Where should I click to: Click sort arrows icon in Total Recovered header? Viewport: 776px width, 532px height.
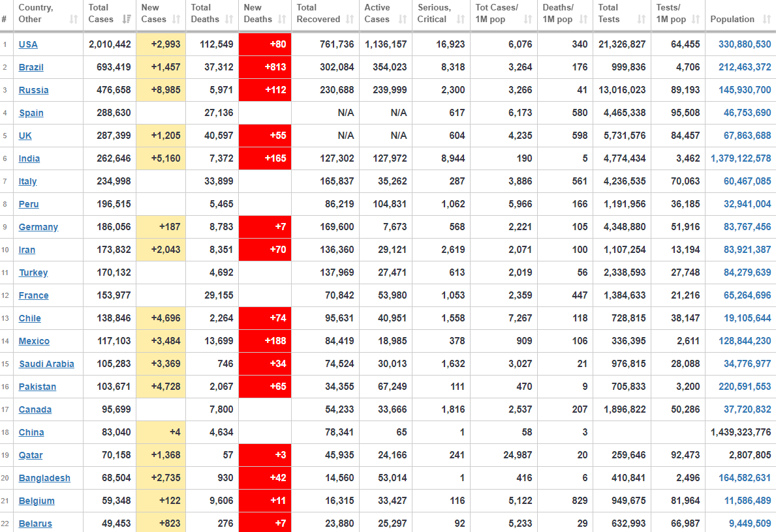click(350, 20)
